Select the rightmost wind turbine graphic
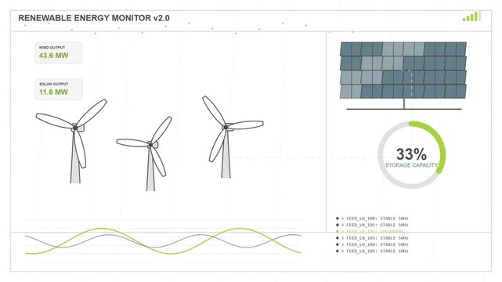Viewport: 502px width, 282px height. pyautogui.click(x=233, y=137)
